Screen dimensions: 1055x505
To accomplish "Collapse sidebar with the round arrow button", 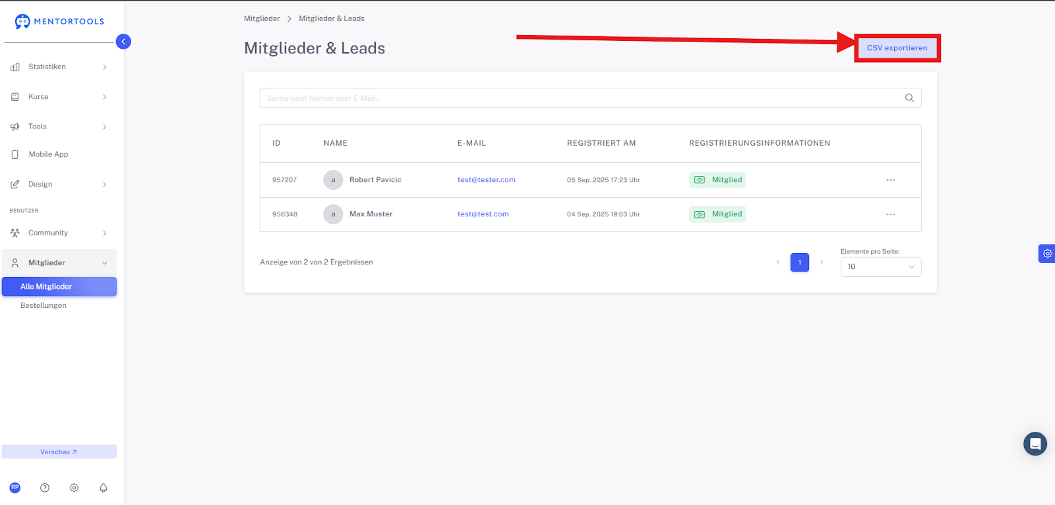I will [x=123, y=42].
